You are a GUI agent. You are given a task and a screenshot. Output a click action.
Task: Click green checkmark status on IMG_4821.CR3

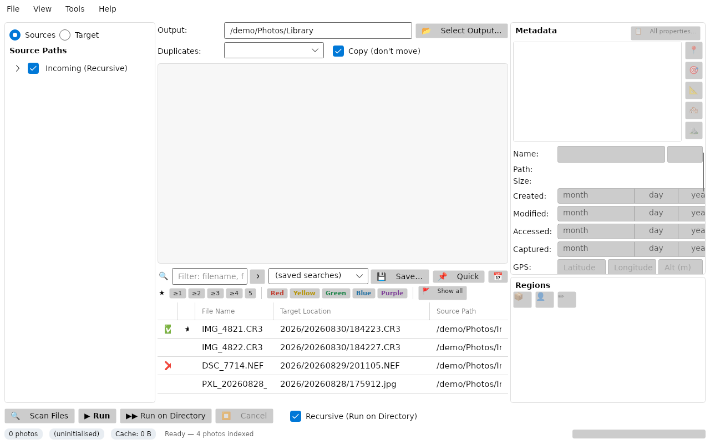(x=168, y=329)
